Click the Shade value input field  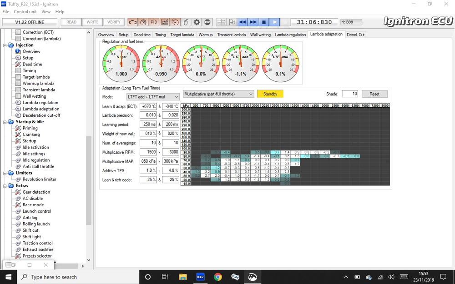point(349,94)
